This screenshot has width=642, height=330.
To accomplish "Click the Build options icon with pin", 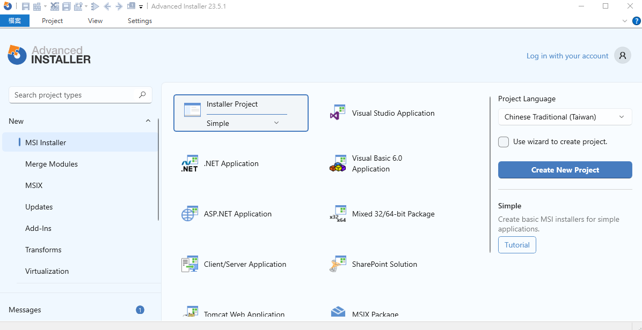I will [78, 6].
